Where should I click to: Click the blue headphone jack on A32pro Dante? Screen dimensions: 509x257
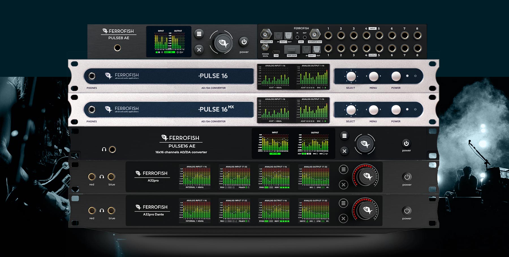111,210
